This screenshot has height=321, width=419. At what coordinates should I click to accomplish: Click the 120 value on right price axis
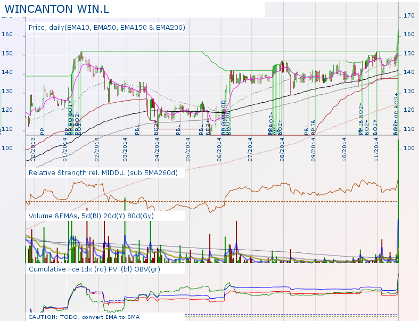click(409, 110)
